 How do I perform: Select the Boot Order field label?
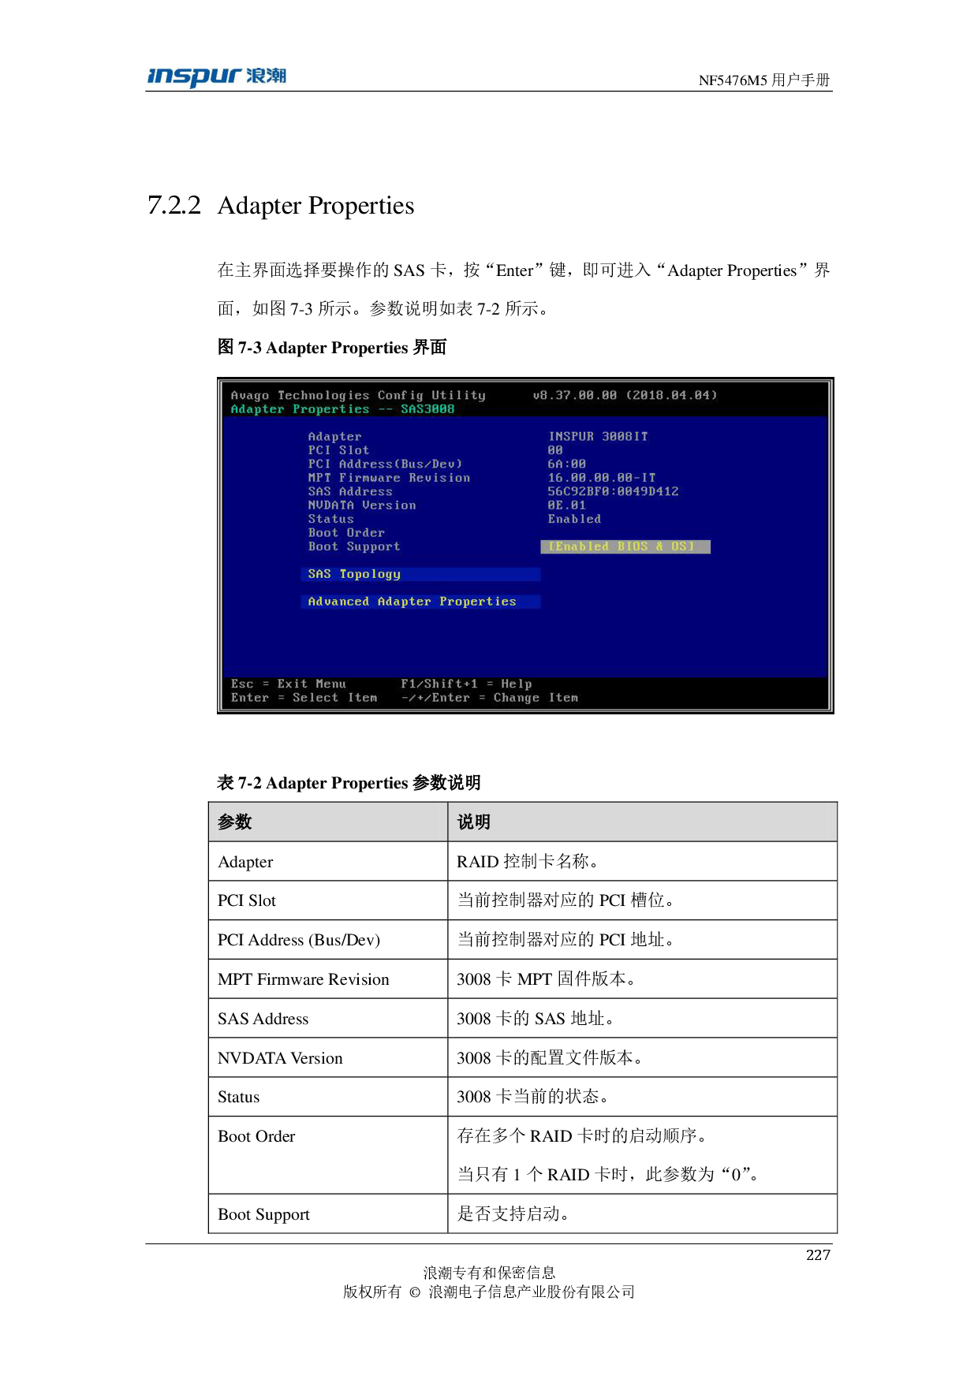346,533
